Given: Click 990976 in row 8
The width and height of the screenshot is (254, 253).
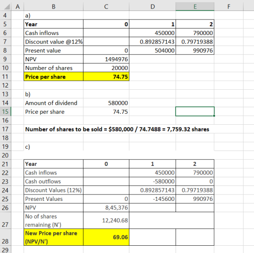Looking at the screenshot, I should (195, 50).
